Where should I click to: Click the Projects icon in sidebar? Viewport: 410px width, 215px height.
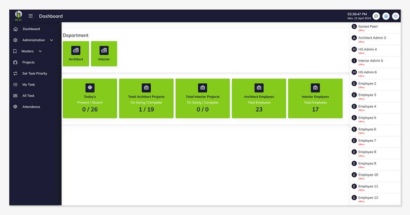tap(15, 62)
